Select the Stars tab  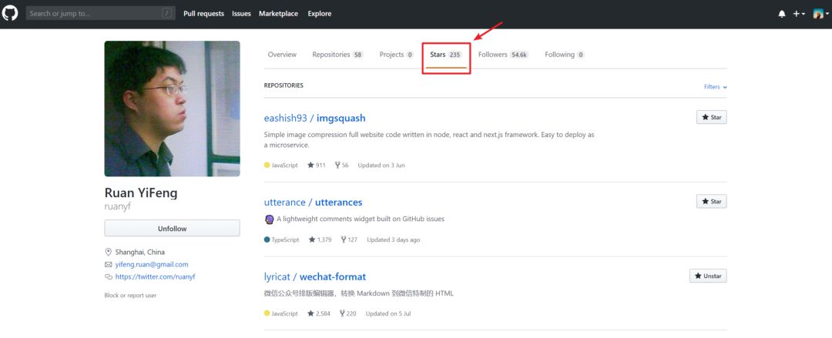click(x=446, y=55)
